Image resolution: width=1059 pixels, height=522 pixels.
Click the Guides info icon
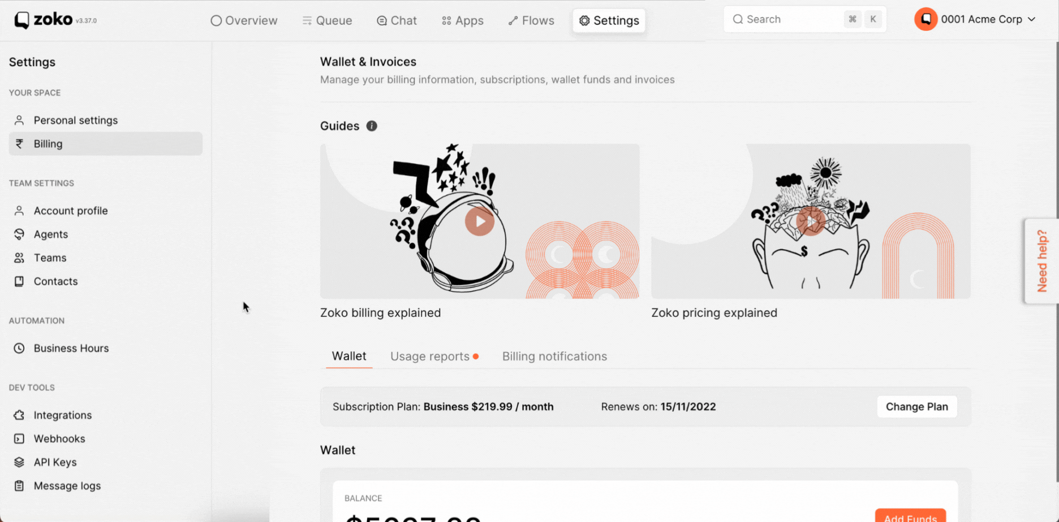point(372,126)
